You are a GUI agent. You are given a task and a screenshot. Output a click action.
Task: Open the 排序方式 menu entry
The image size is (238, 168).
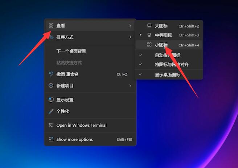[x=90, y=37]
